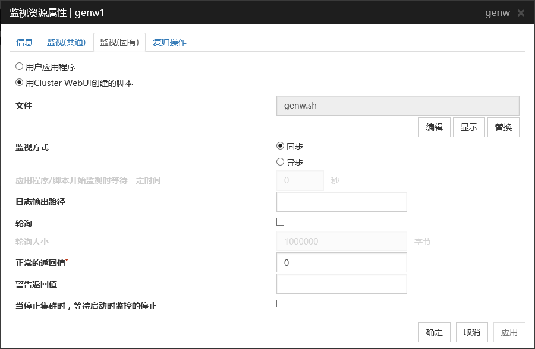Click the 替换 button
535x349 pixels.
503,127
